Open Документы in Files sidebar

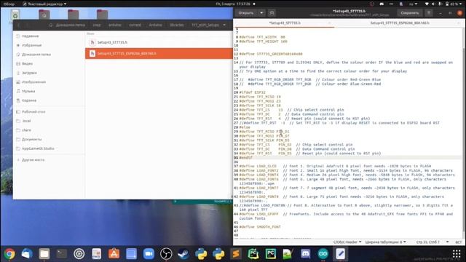pyautogui.click(x=49, y=139)
